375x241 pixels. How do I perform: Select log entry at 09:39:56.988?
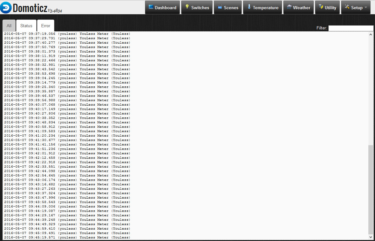pyautogui.click(x=67, y=100)
